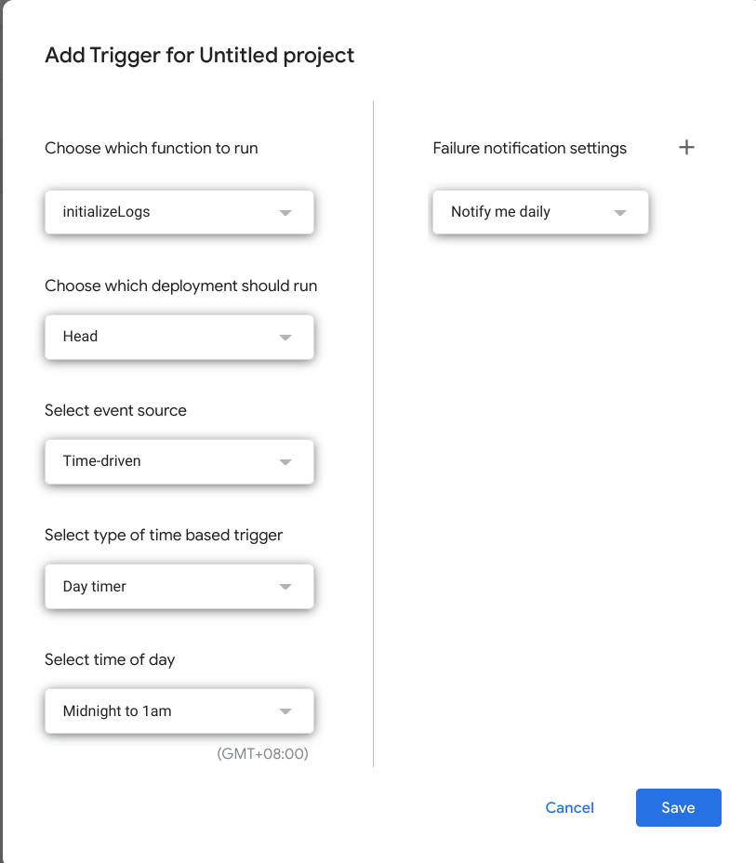The width and height of the screenshot is (756, 863).
Task: Click the GMT+08:00 timezone text
Action: 262,753
